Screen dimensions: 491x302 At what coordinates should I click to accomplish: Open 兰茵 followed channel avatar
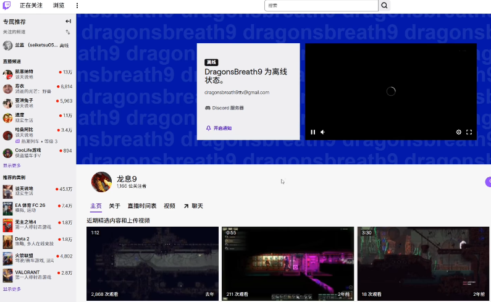[x=7, y=46]
